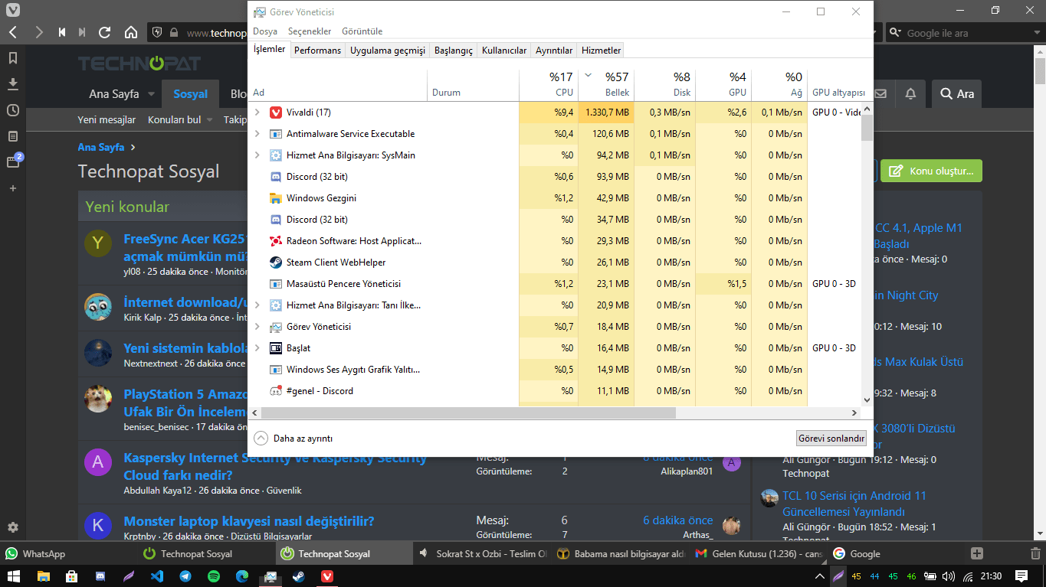The width and height of the screenshot is (1046, 587).
Task: Open the Technopat notifications bell
Action: click(910, 93)
